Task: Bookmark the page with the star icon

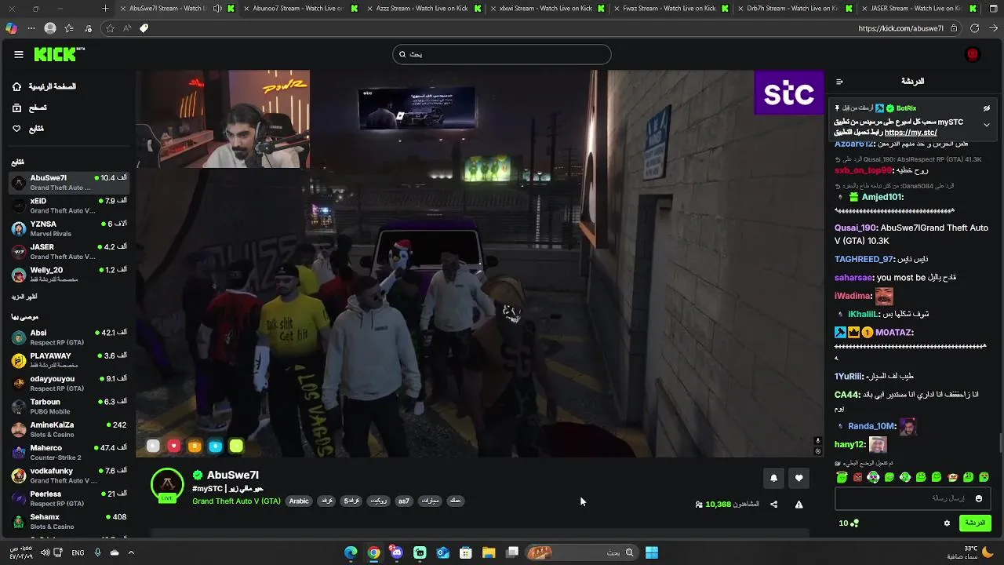Action: (x=110, y=28)
